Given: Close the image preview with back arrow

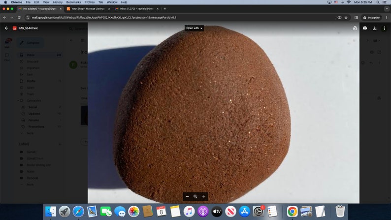Looking at the screenshot, I should coord(6,28).
